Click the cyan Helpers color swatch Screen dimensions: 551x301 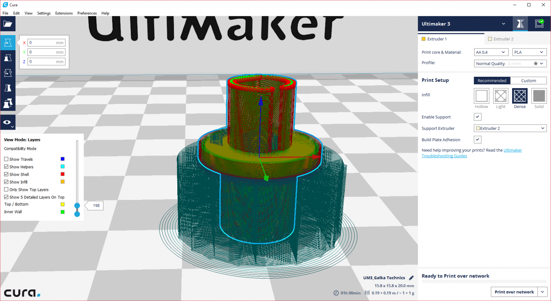coord(63,166)
